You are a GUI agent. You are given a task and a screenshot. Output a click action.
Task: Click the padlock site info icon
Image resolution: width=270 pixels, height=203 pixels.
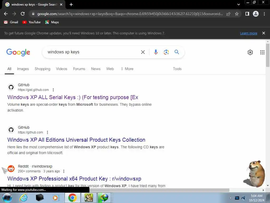[33, 14]
